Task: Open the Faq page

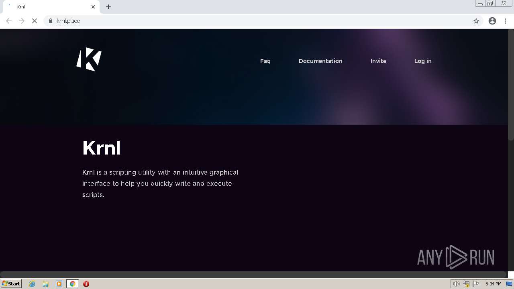Action: [265, 61]
